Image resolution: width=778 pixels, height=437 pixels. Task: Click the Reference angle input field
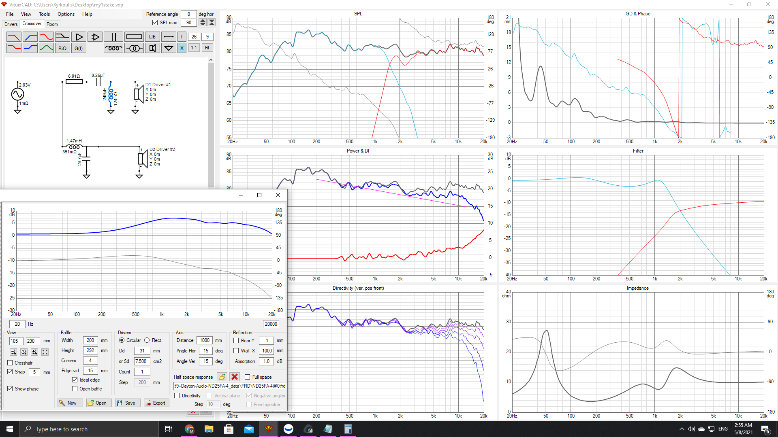point(188,14)
